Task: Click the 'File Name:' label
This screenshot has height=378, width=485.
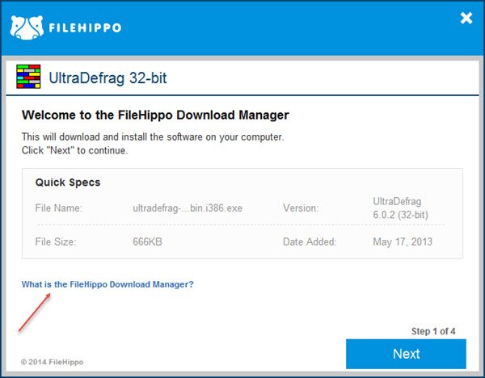Action: (x=59, y=208)
